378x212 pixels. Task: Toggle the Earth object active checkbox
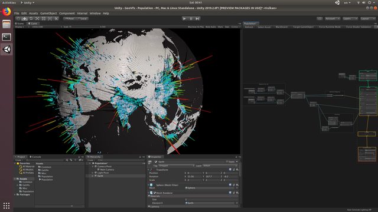click(x=156, y=162)
